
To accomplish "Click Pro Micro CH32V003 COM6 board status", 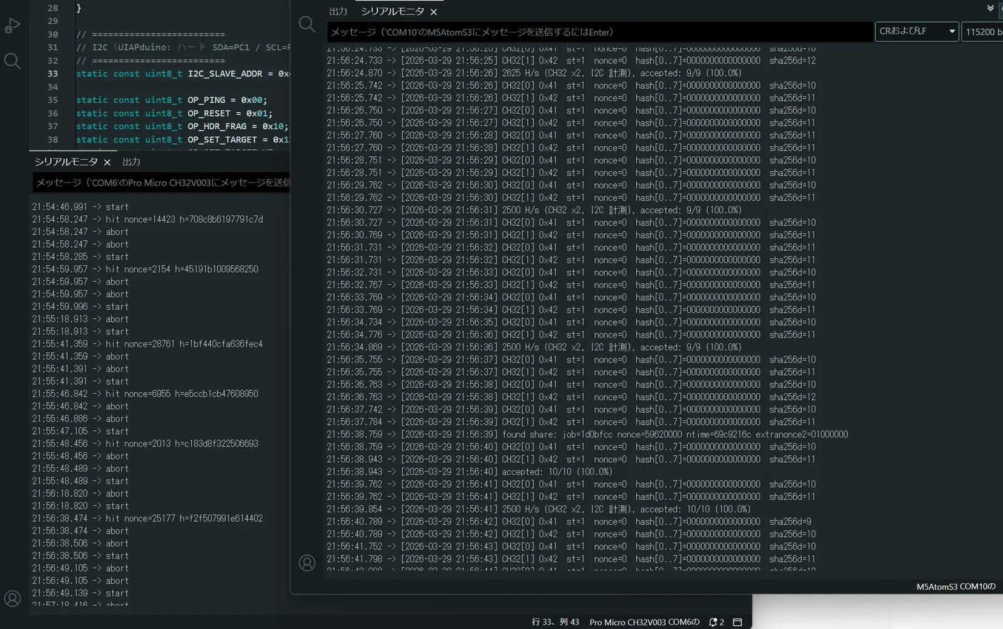I will click(x=644, y=622).
